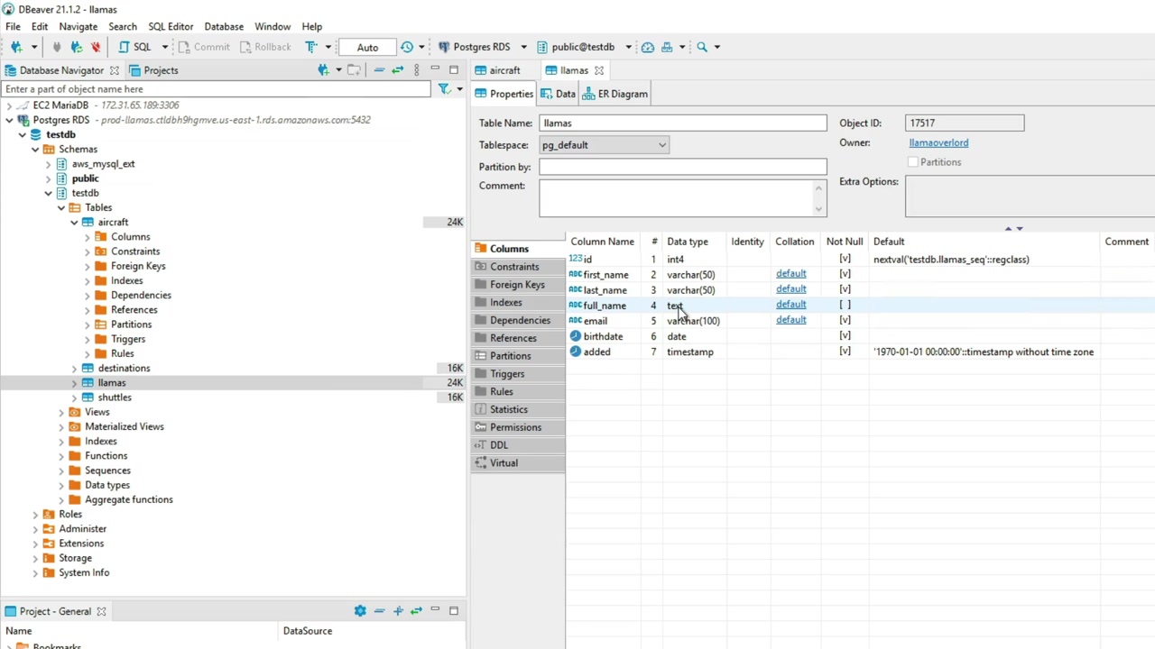Image resolution: width=1155 pixels, height=649 pixels.
Task: Open the SQL editor button
Action: pyautogui.click(x=135, y=47)
